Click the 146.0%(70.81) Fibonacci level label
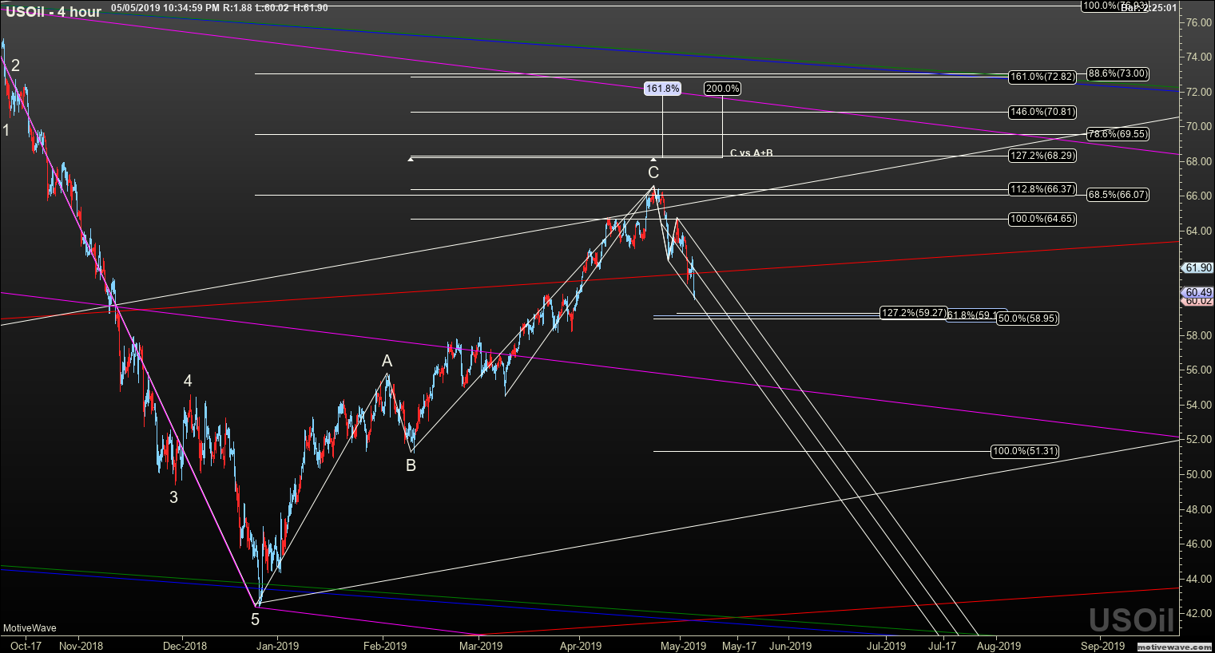This screenshot has height=653, width=1215. click(x=1042, y=112)
